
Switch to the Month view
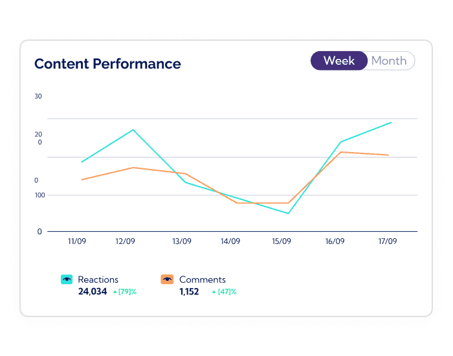pos(389,61)
